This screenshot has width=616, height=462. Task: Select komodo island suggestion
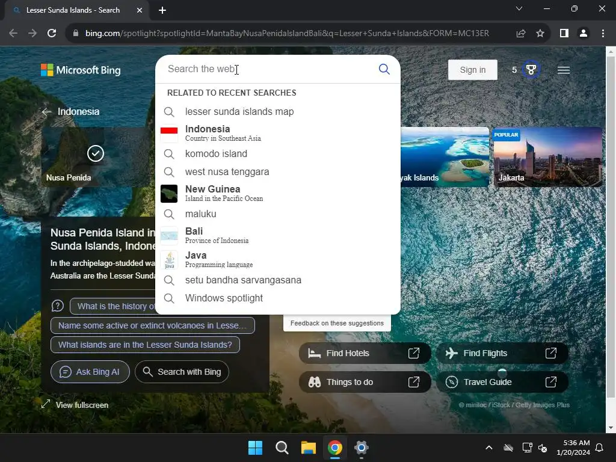(278, 153)
